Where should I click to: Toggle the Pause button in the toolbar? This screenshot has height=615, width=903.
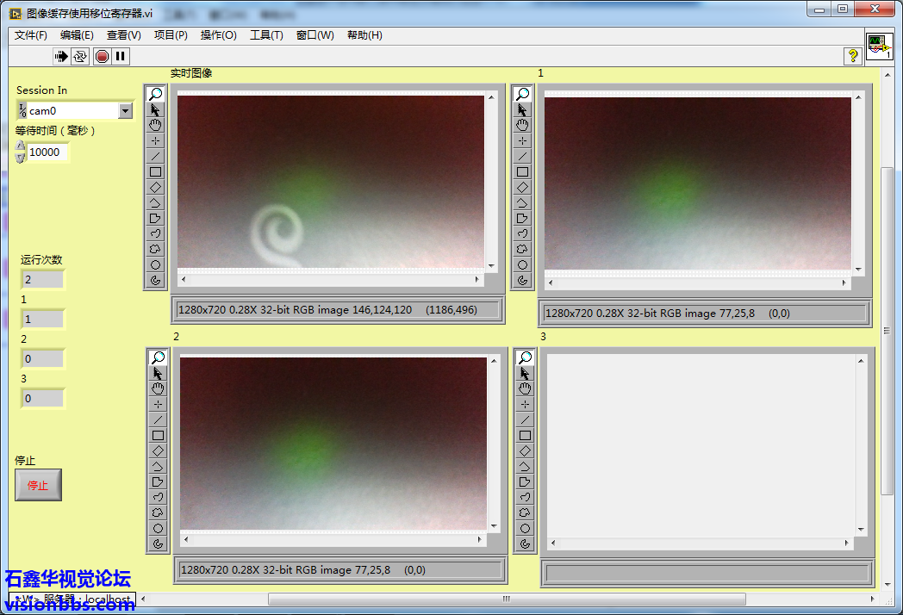[121, 56]
